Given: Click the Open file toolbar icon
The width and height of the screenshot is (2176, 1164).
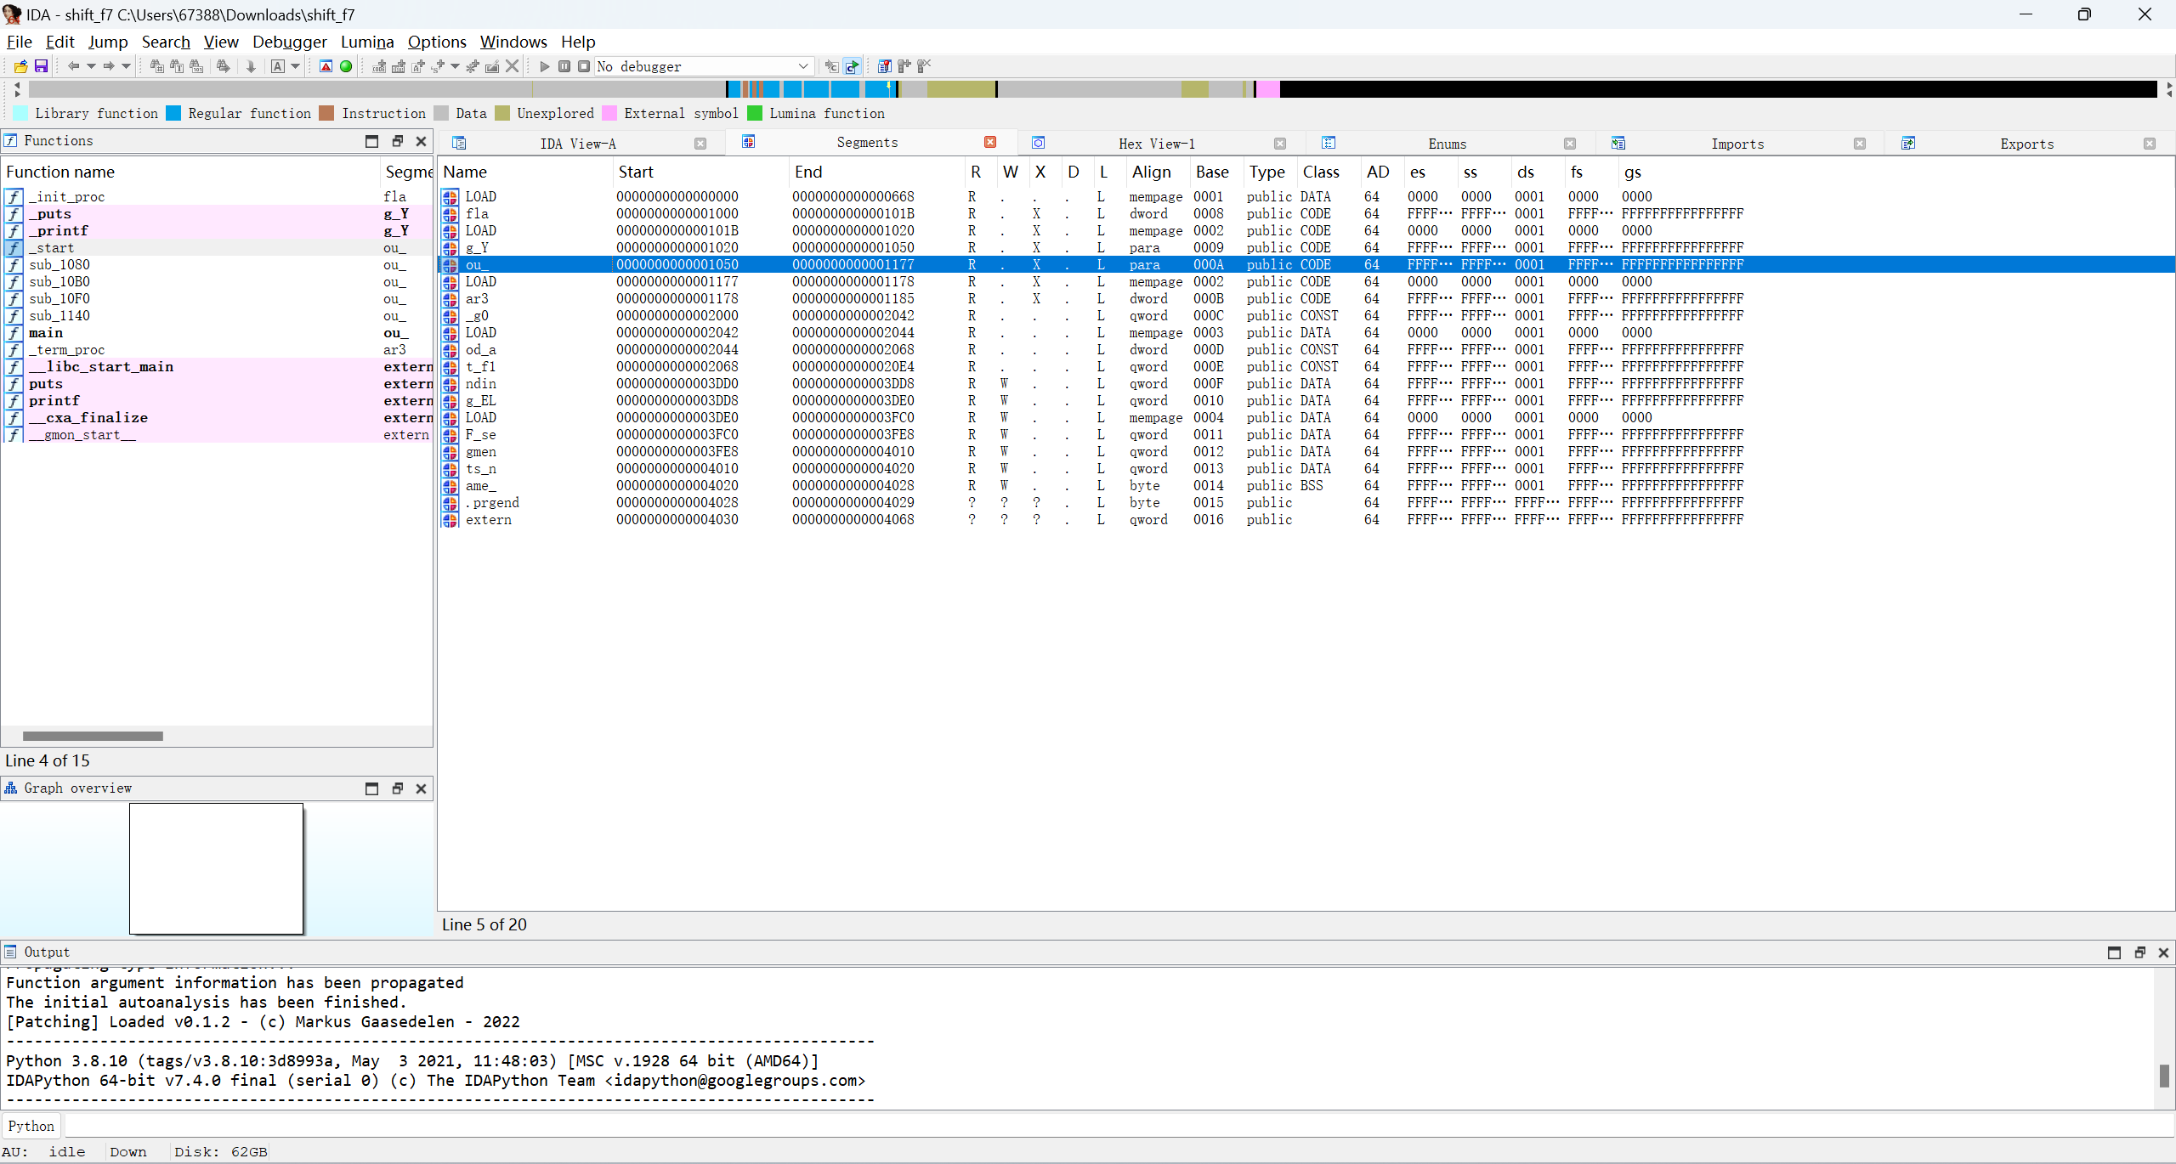Looking at the screenshot, I should coord(21,66).
